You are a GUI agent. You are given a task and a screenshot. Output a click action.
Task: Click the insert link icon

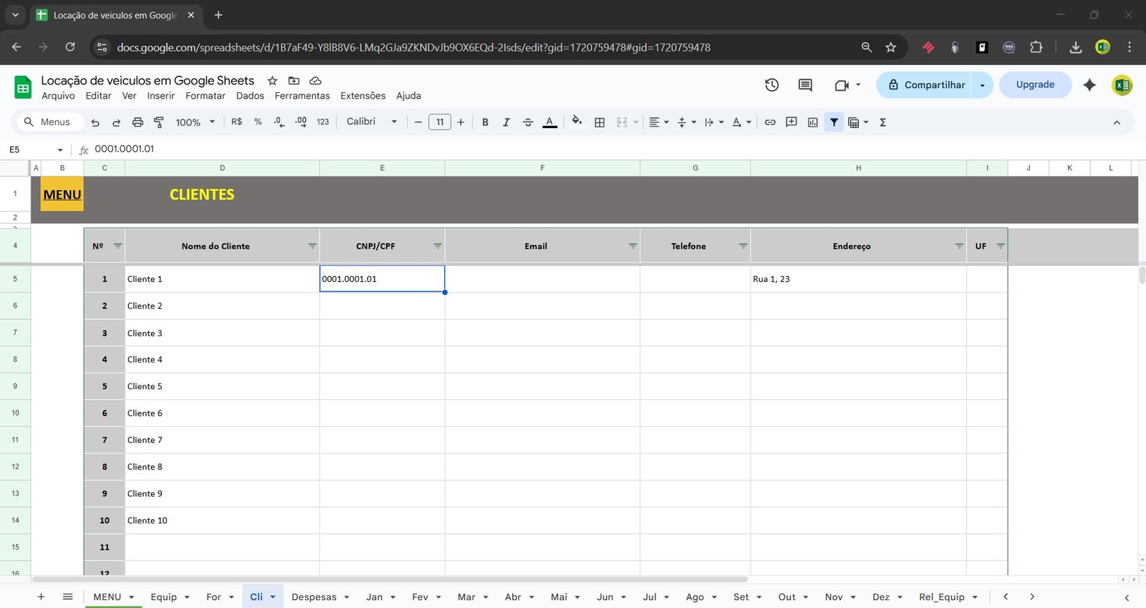(x=770, y=122)
